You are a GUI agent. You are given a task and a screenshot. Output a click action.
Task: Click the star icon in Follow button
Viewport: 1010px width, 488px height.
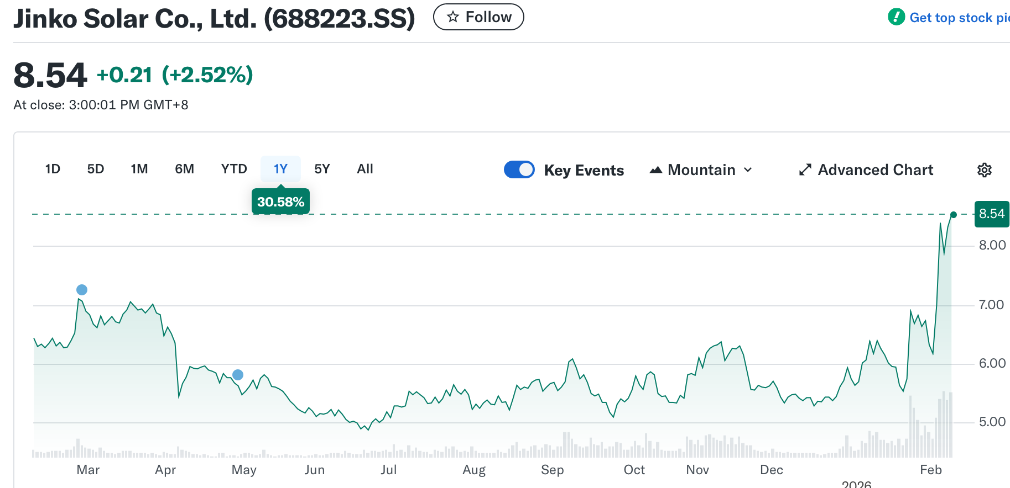(453, 17)
